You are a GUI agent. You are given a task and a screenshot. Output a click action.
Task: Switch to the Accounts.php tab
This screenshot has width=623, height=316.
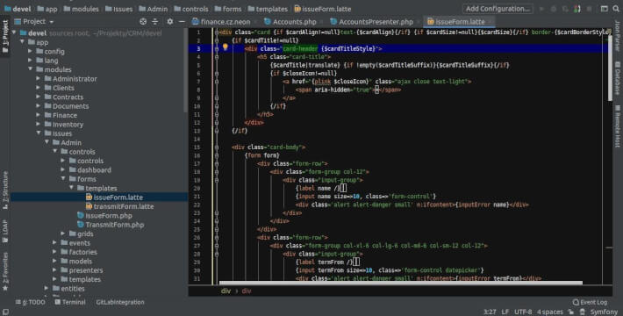tap(293, 22)
